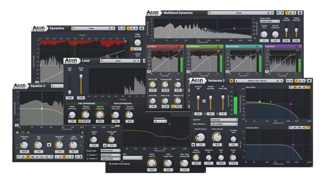Image resolution: width=325 pixels, height=183 pixels.
Task: Click the redo arrow in Multiband Dynamics
Action: coord(282,13)
